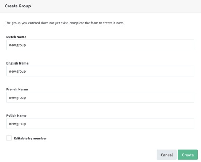Screen dimensions: 201x162
Task: Click the green Create button
Action: point(188,155)
